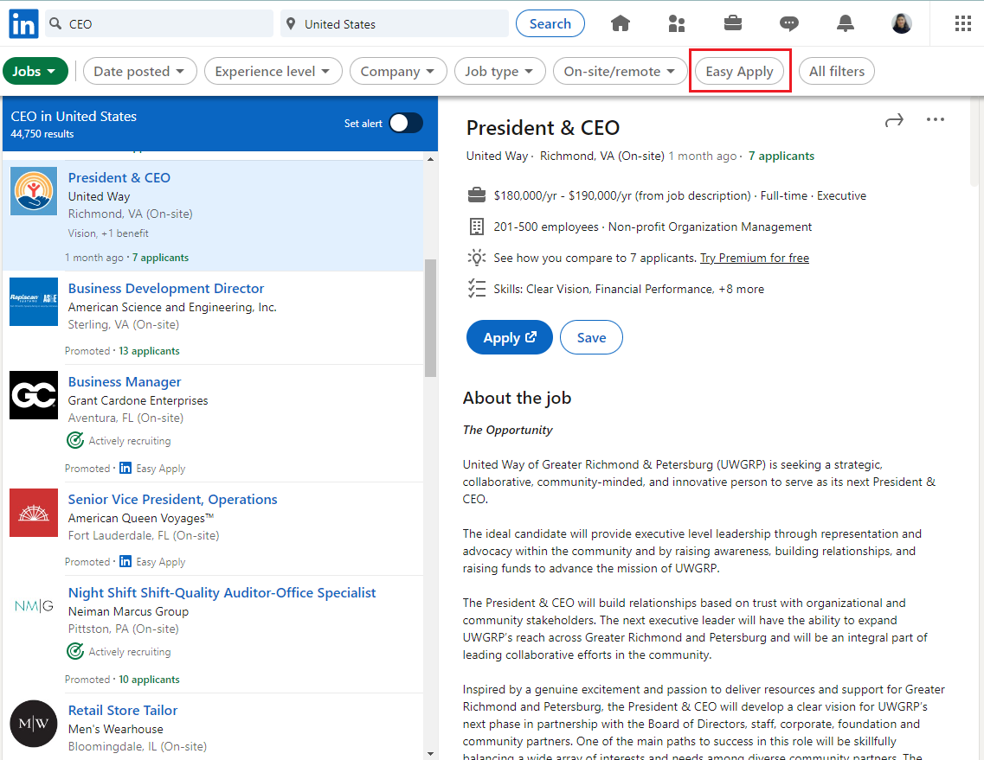Open the three-dot menu for President & CEO
Image resolution: width=984 pixels, height=760 pixels.
click(936, 120)
